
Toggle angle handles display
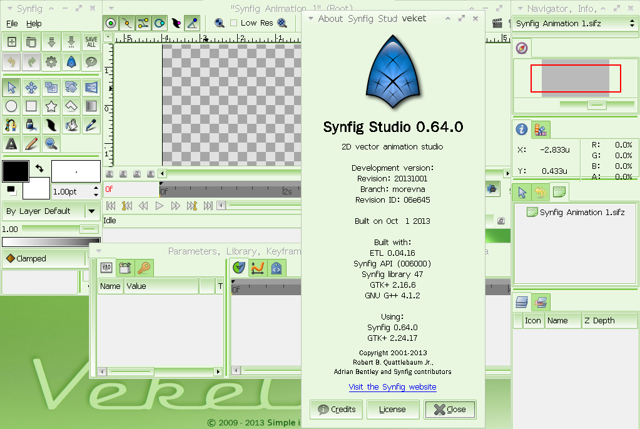tap(192, 23)
